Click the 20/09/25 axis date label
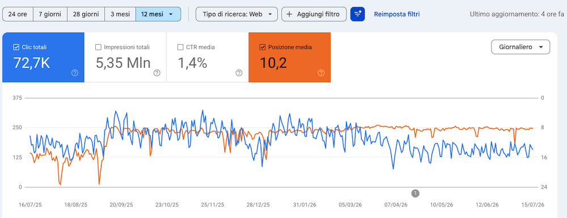The image size is (567, 218). [121, 204]
